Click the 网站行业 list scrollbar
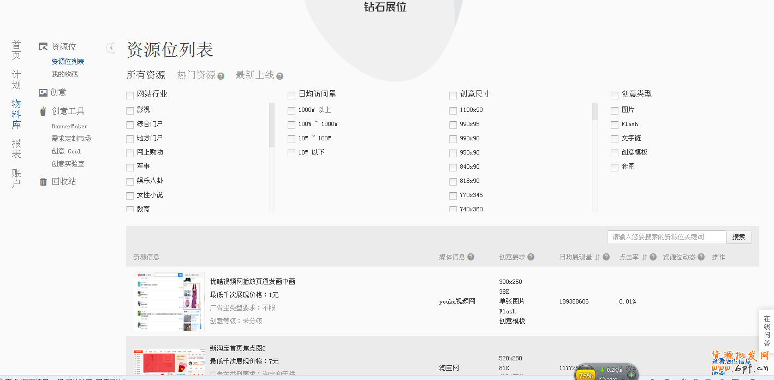Screen dimensions: 774x380 click(x=272, y=126)
